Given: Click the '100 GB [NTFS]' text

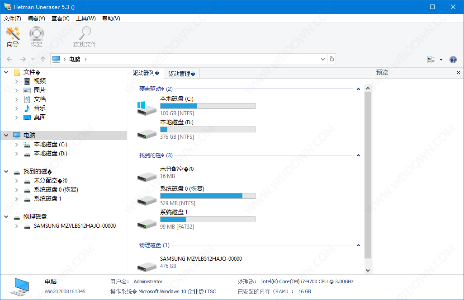Looking at the screenshot, I should (177, 113).
